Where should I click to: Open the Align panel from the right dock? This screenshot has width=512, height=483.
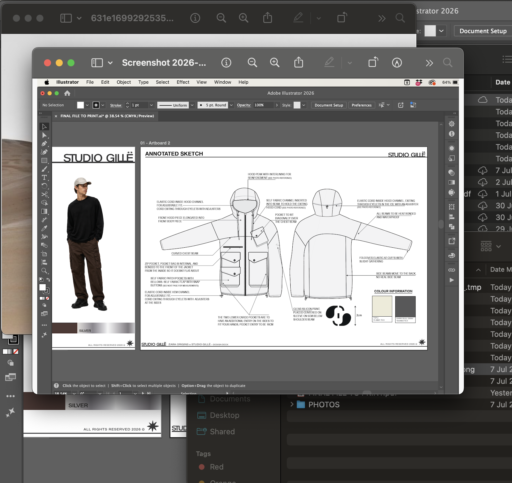pyautogui.click(x=452, y=217)
